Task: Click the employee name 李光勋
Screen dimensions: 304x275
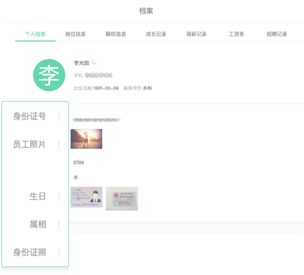Action: [x=81, y=63]
